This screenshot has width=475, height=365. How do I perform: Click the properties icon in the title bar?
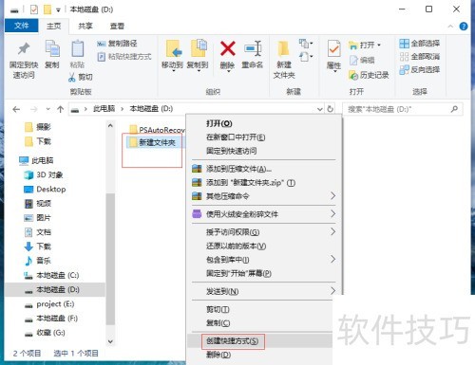pos(34,9)
